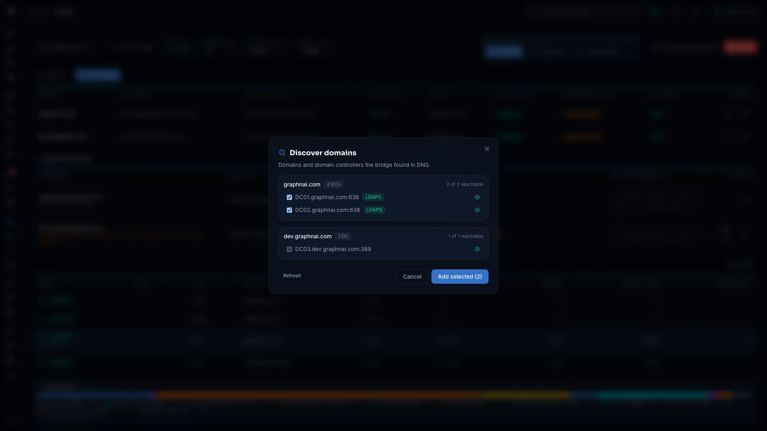Click the DC03.dev.graphnai.com:389 label
The width and height of the screenshot is (767, 431).
[x=333, y=249]
